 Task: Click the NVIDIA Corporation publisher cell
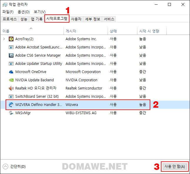coord(81,80)
